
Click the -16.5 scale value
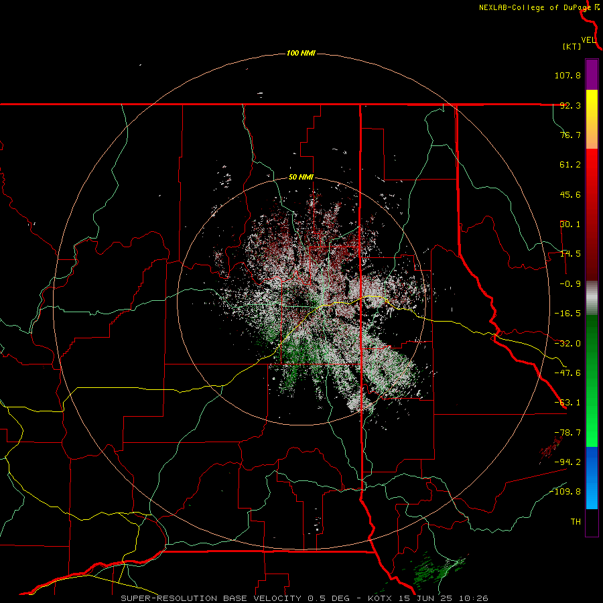[567, 314]
